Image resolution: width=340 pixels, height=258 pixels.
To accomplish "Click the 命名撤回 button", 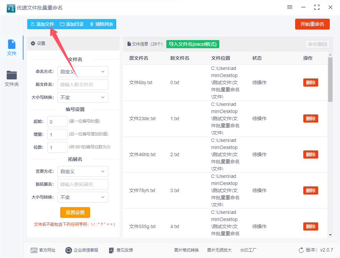I will 318,44.
